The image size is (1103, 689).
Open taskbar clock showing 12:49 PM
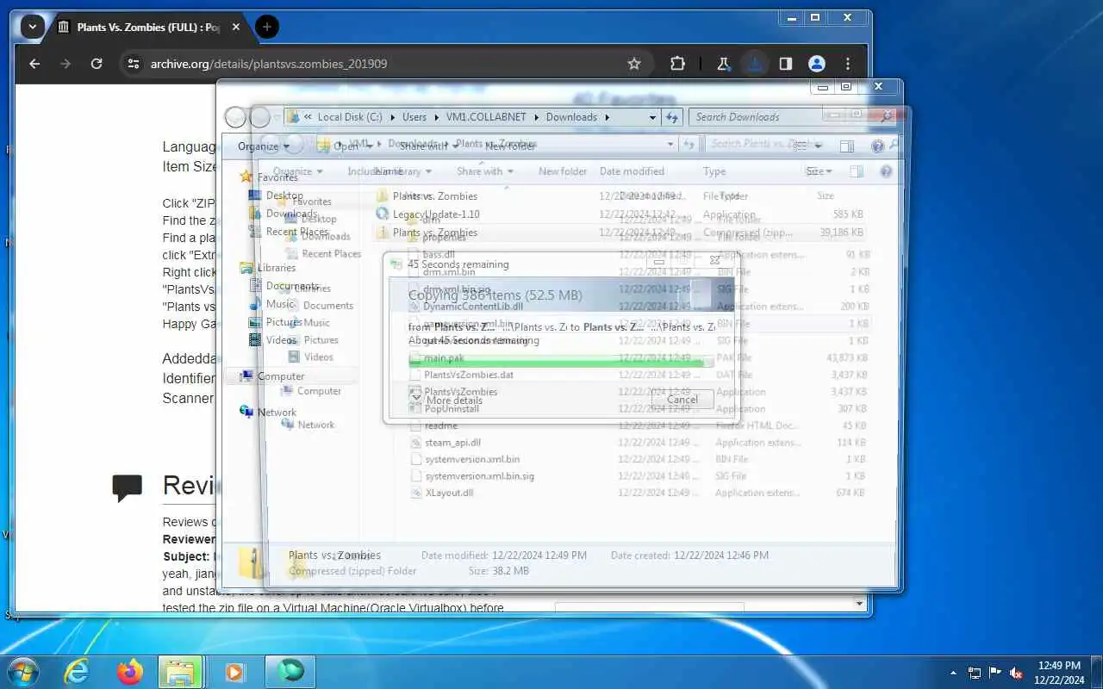point(1059,673)
